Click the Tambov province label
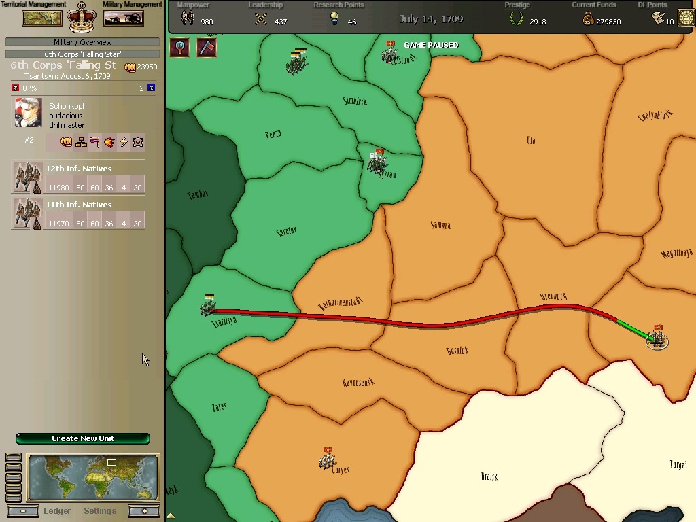The width and height of the screenshot is (696, 522). (198, 194)
